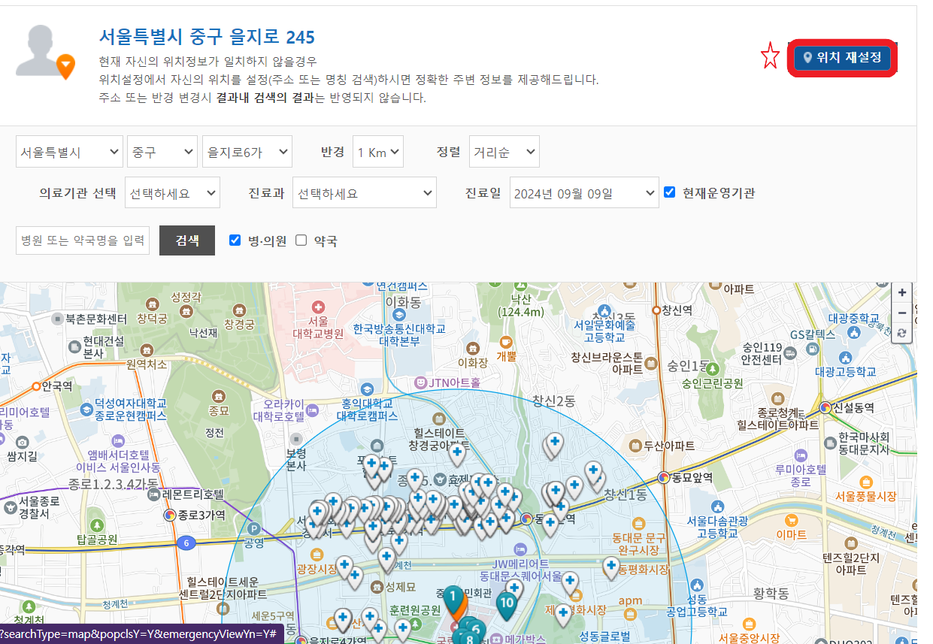
Task: Select numbered map marker 1
Action: pyautogui.click(x=453, y=600)
